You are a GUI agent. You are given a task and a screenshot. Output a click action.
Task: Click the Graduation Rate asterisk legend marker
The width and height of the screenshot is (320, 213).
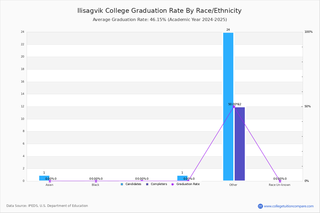click(173, 184)
